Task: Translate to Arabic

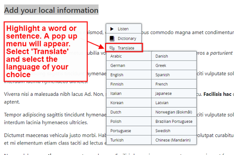Action: (x=129, y=56)
